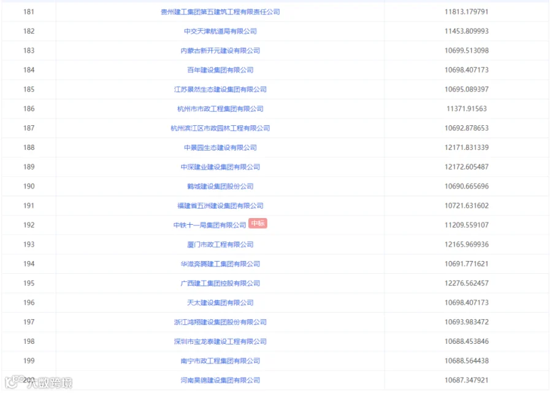Click the value 10688.564438
The image size is (552, 393).
(x=467, y=360)
